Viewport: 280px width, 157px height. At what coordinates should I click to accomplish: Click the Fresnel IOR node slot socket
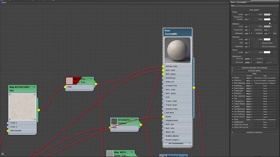tap(163, 85)
